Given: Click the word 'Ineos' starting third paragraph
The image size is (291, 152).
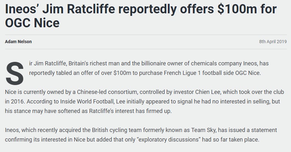Looking at the screenshot, I should [x=11, y=130].
